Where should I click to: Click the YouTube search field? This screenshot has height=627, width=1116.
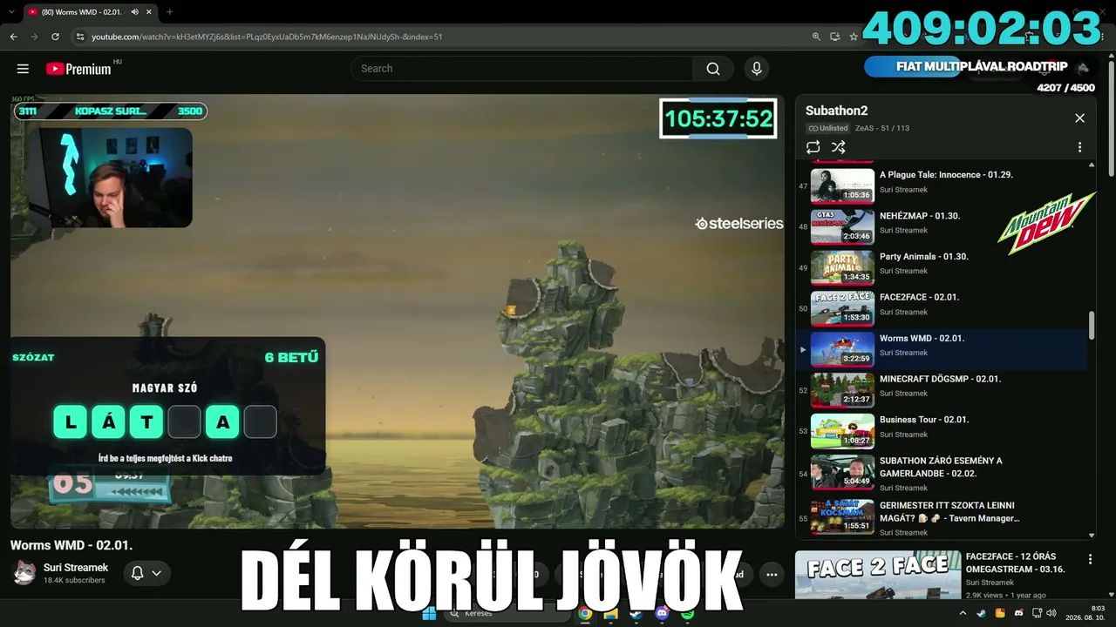pyautogui.click(x=521, y=69)
